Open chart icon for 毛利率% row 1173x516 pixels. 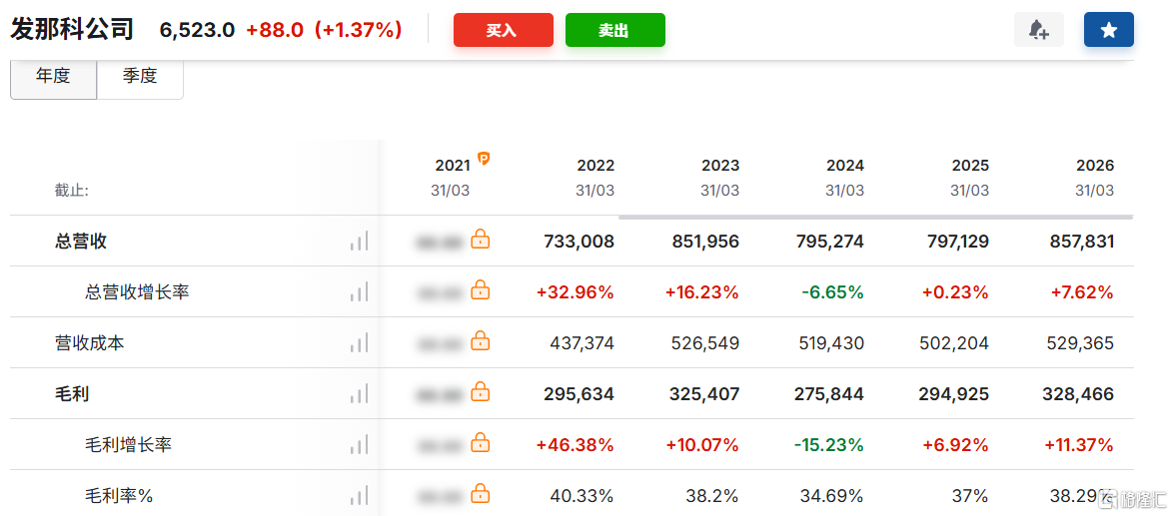pos(359,494)
